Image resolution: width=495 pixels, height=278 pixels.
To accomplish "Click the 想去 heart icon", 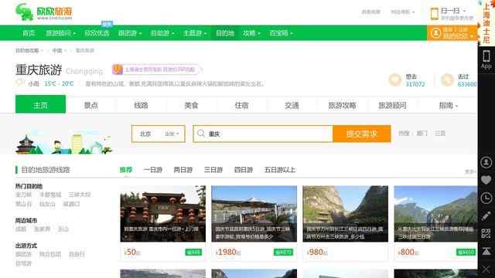I will click(x=395, y=80).
